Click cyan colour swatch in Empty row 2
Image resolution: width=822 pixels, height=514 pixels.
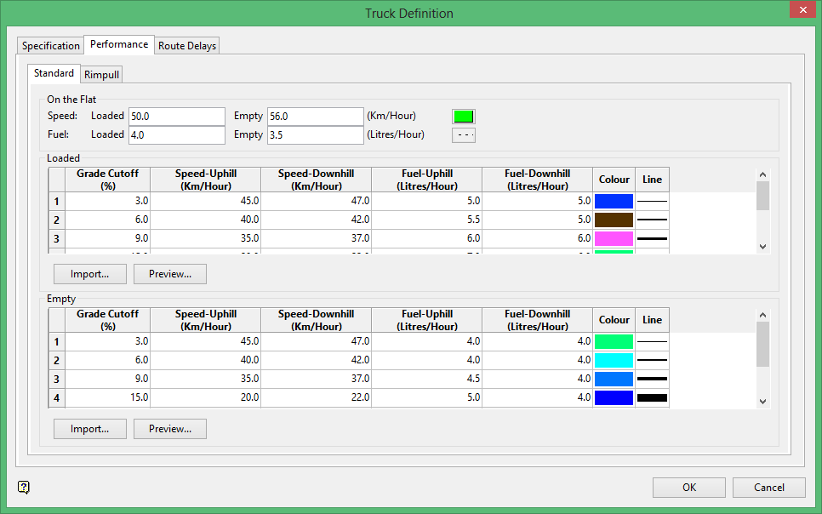(614, 361)
